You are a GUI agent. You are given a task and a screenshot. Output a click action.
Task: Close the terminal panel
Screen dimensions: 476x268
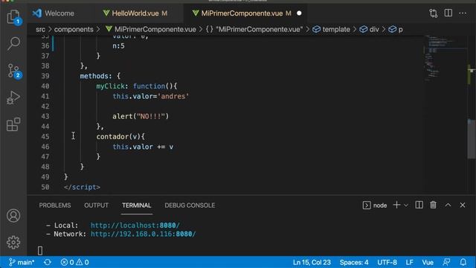[x=463, y=205]
